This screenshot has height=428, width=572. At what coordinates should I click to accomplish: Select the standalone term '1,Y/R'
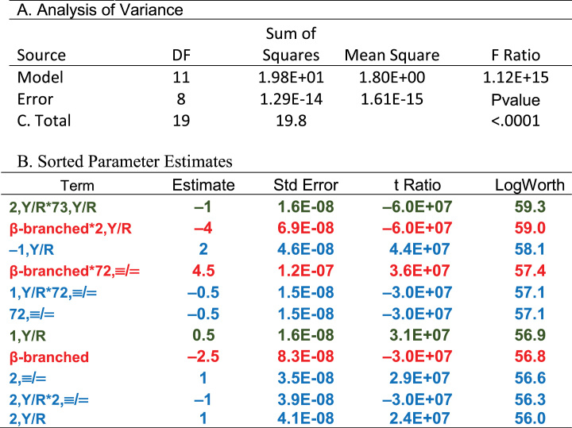(27, 336)
